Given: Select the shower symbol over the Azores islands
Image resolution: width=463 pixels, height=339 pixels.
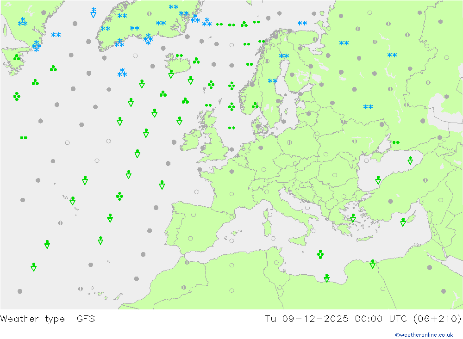Looking at the screenshot, I should tap(73, 201).
